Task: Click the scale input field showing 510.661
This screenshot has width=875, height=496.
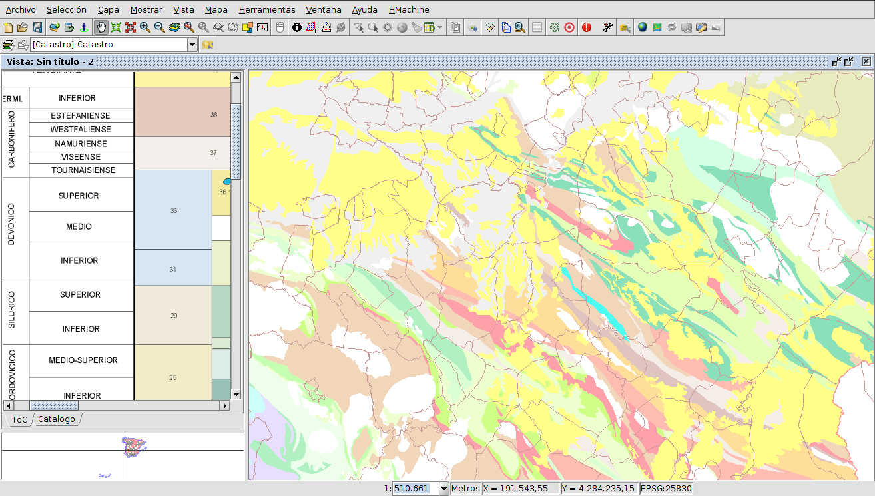Action: (415, 489)
